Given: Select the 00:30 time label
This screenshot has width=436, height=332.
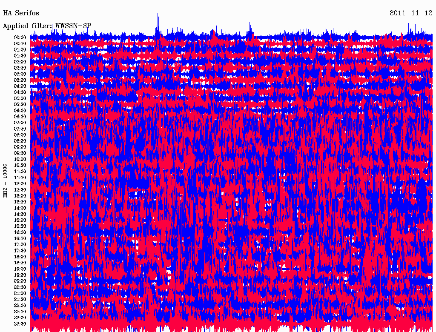Looking at the screenshot, I should coord(20,44).
